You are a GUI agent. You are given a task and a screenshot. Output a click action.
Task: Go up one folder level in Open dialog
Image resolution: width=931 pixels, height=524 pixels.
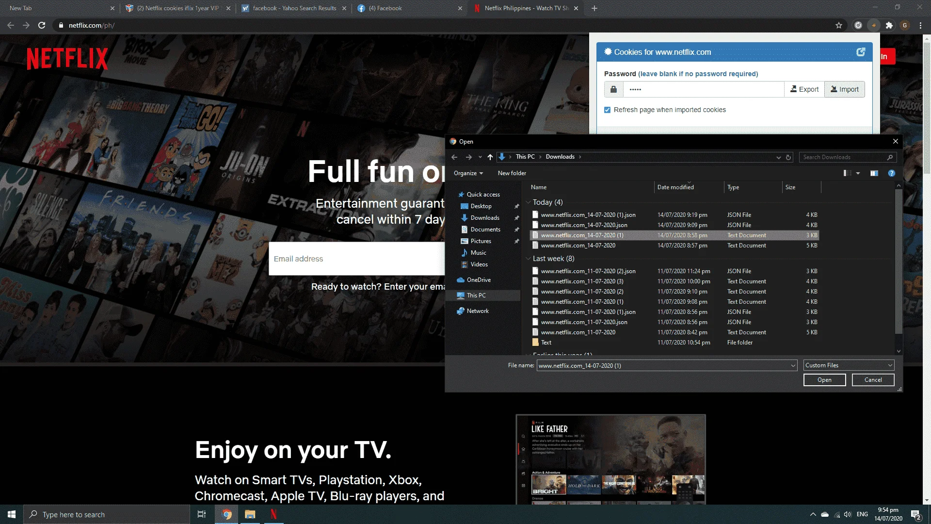pos(490,157)
